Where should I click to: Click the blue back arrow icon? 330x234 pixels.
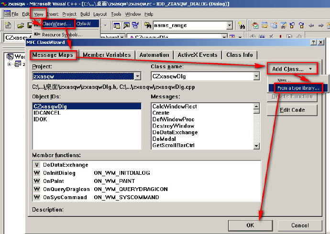(311, 26)
